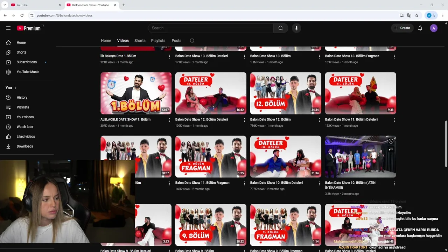
Task: Open the YouTube hamburger guide menu
Action: coord(8,28)
